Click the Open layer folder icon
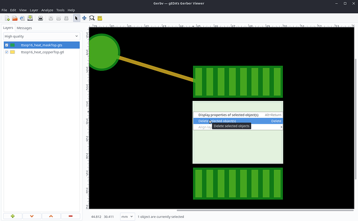Screen dimensions: 358x221 tap(15, 18)
